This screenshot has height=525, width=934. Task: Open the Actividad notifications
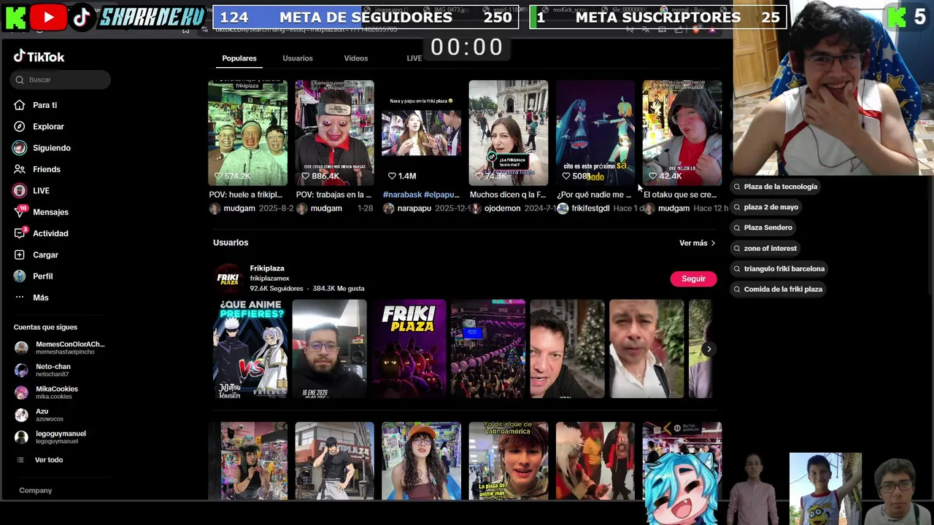point(50,233)
